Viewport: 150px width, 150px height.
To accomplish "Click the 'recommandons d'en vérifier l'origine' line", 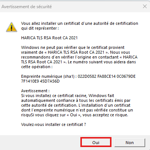I will [x=79, y=57].
